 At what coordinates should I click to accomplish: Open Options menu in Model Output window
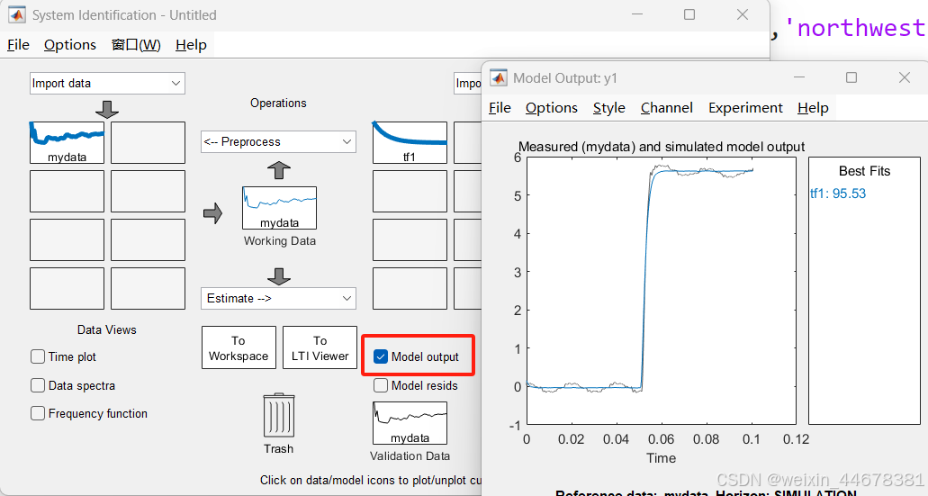pyautogui.click(x=552, y=108)
